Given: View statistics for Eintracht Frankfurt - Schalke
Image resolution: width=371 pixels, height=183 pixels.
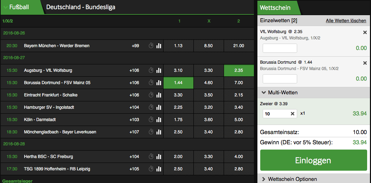Looking at the screenshot, I should point(159,95).
